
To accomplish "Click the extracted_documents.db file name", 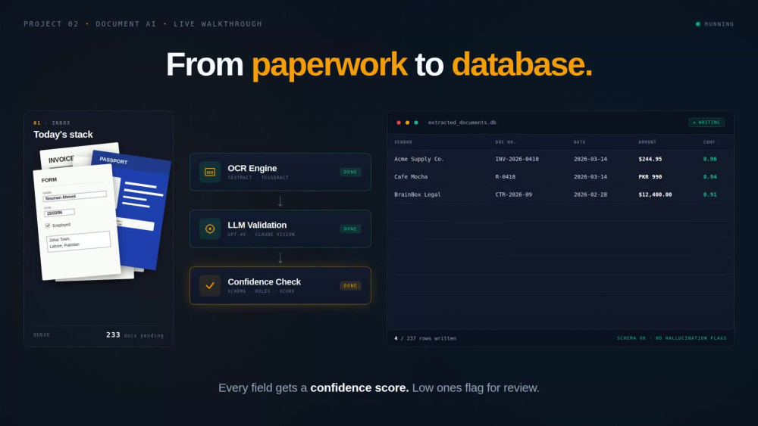I will pos(462,123).
